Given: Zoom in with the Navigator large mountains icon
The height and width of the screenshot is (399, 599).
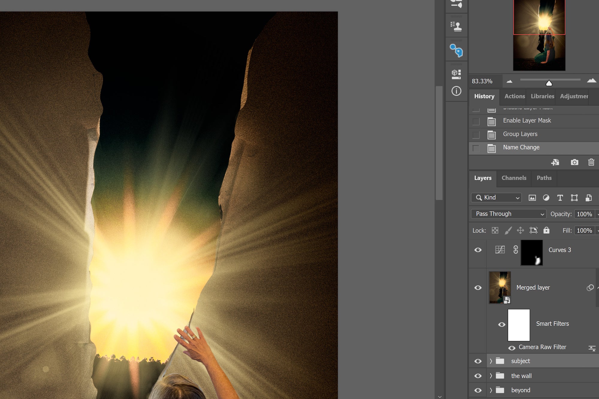Looking at the screenshot, I should [592, 80].
